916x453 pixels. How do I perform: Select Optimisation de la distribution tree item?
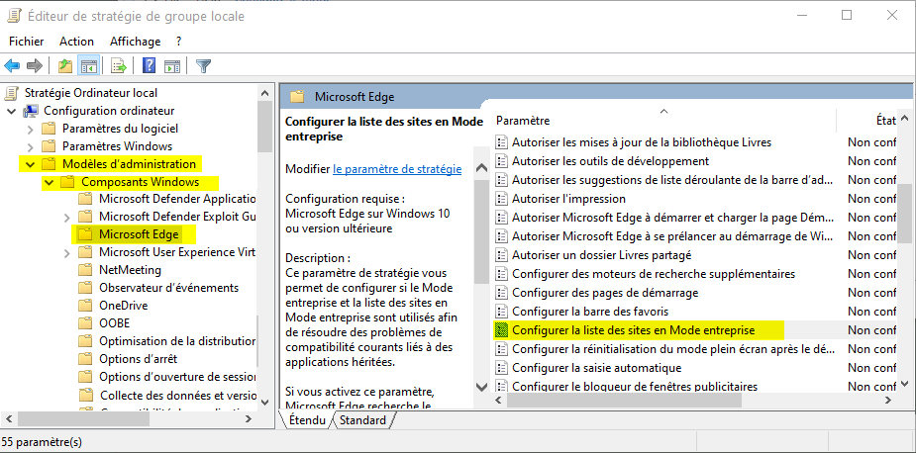177,341
